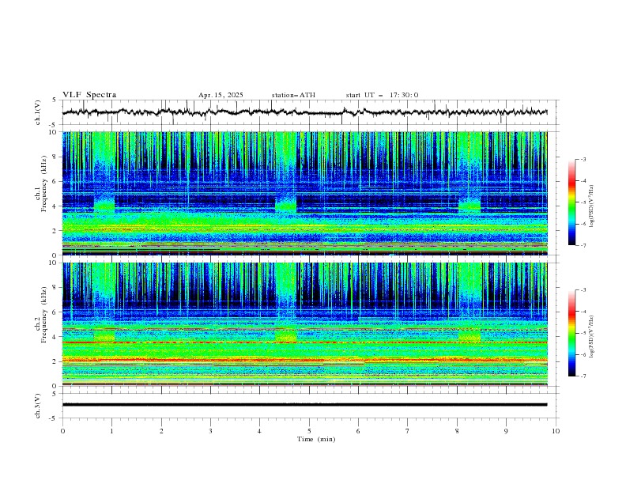The width and height of the screenshot is (626, 484).
Task: Select the ch.2 "Frequency (kHz)" axis label
Action: click(x=44, y=314)
